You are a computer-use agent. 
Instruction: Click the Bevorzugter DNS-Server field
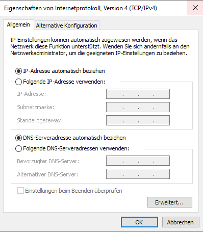point(138,161)
